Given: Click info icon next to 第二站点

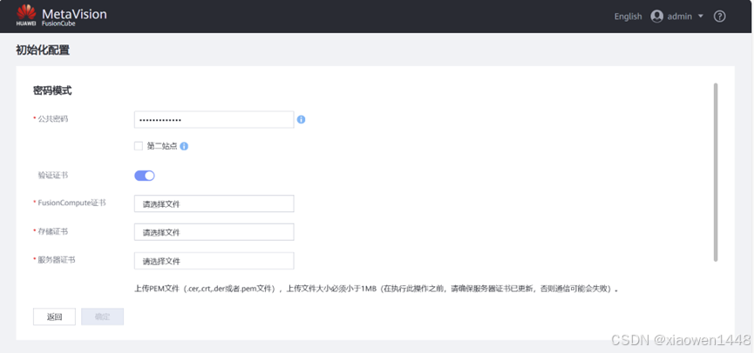Looking at the screenshot, I should [184, 146].
